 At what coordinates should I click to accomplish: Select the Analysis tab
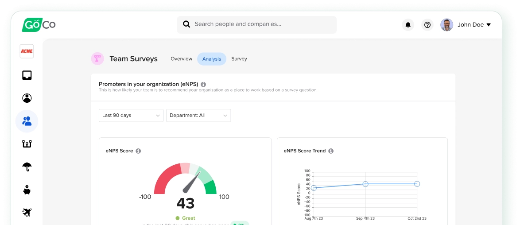212,59
